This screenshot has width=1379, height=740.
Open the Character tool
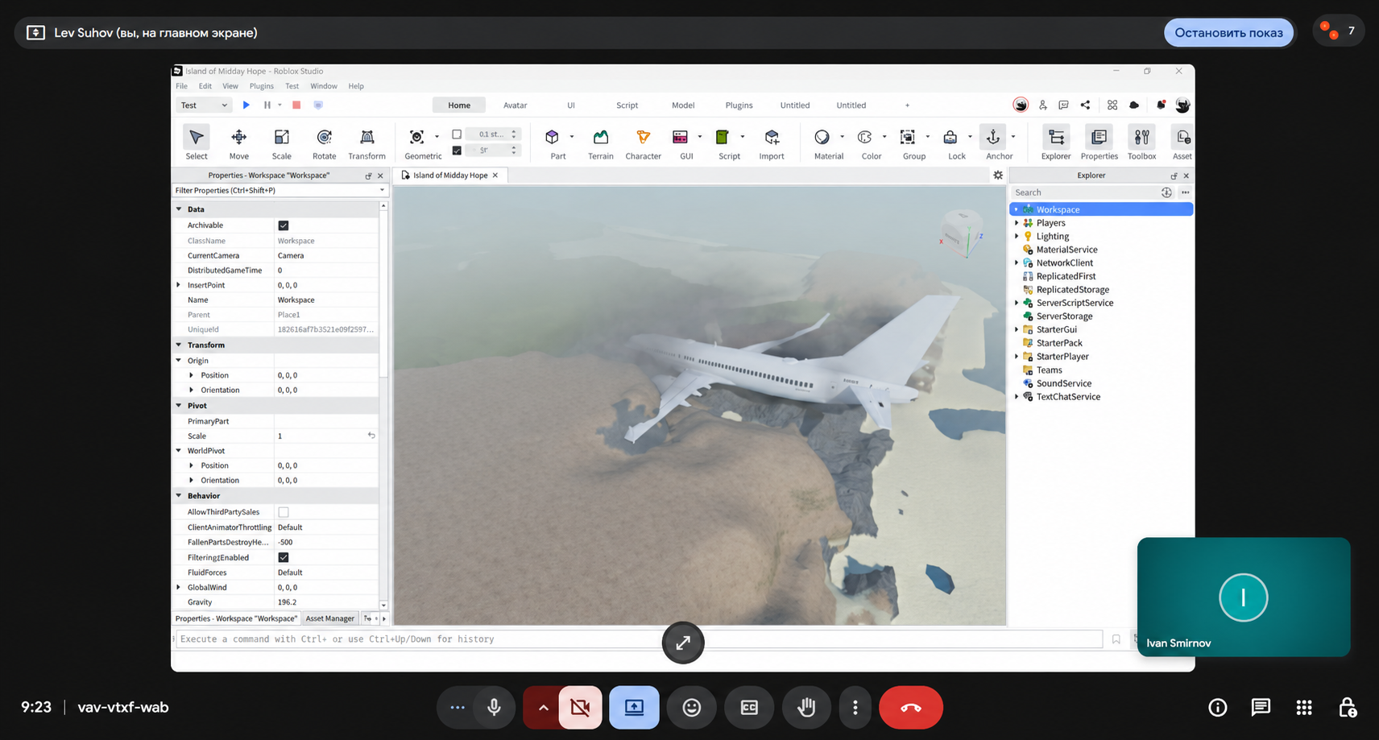643,143
